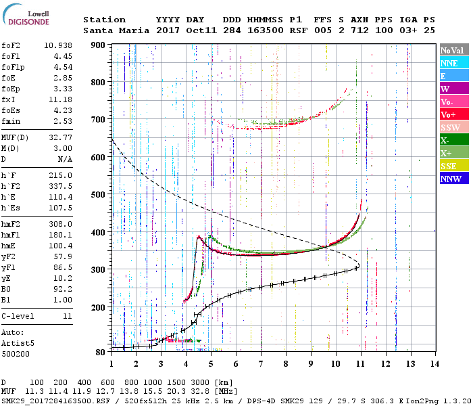Select the SSE yellow legend swatch
473x406 pixels.
point(454,166)
